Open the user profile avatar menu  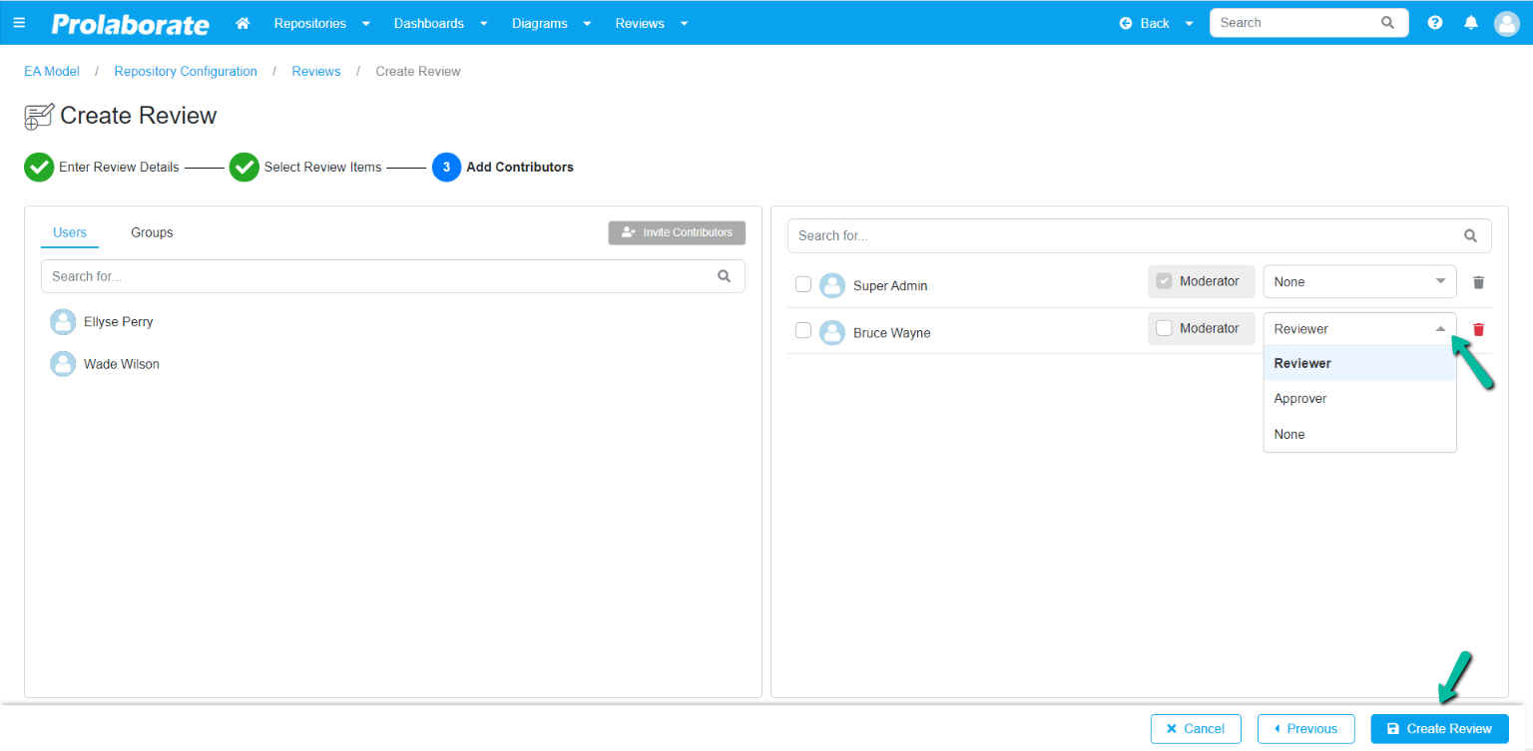click(x=1506, y=23)
